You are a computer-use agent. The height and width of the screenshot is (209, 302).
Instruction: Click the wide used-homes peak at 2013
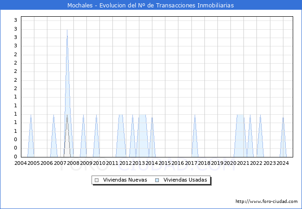143,137
